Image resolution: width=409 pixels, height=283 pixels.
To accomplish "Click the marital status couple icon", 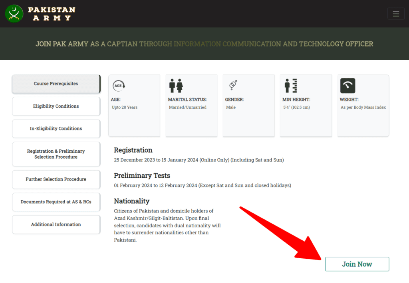I will [176, 86].
